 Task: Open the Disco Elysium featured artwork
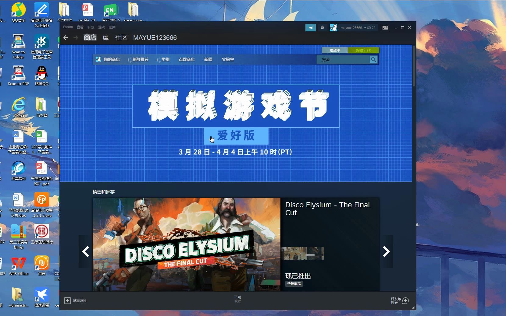(x=187, y=244)
